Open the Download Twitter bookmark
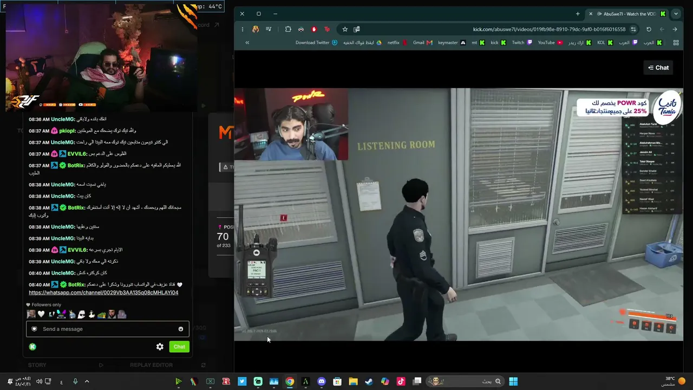This screenshot has width=693, height=390. click(x=317, y=43)
